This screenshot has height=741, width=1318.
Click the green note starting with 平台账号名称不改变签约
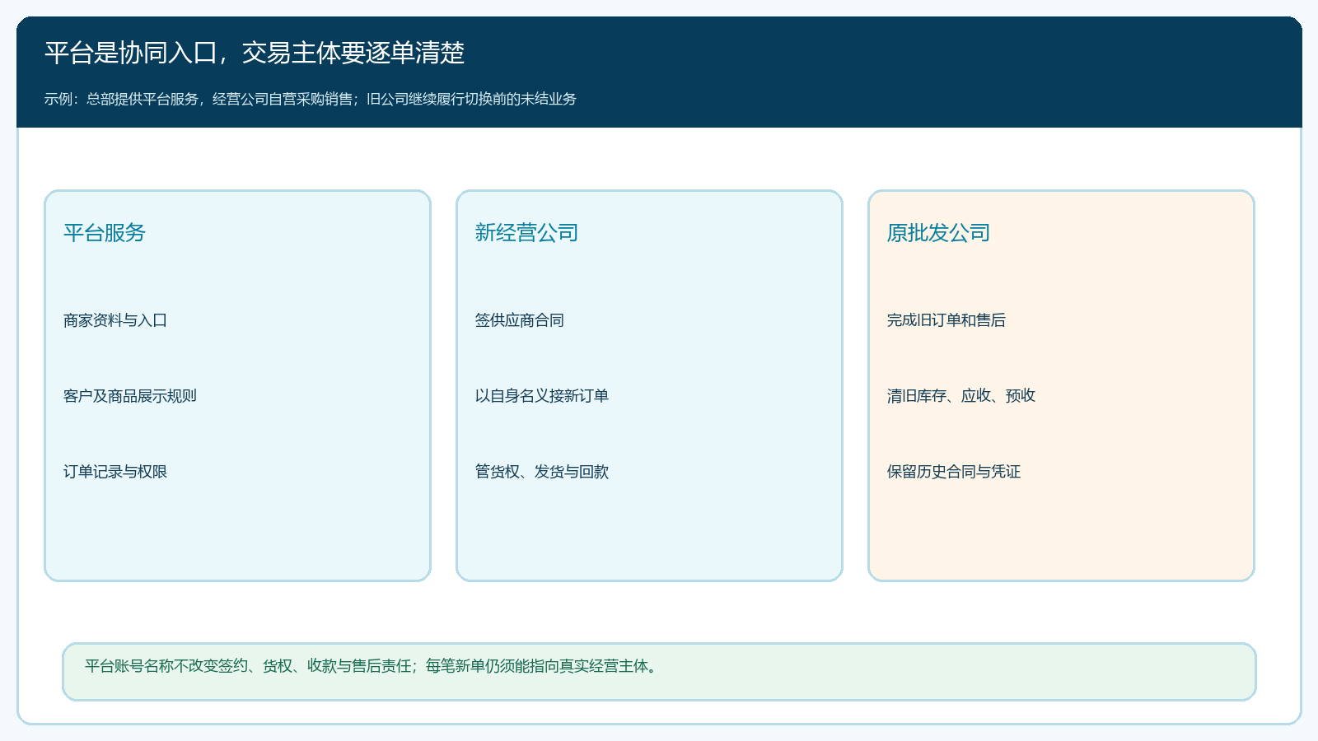[659, 672]
